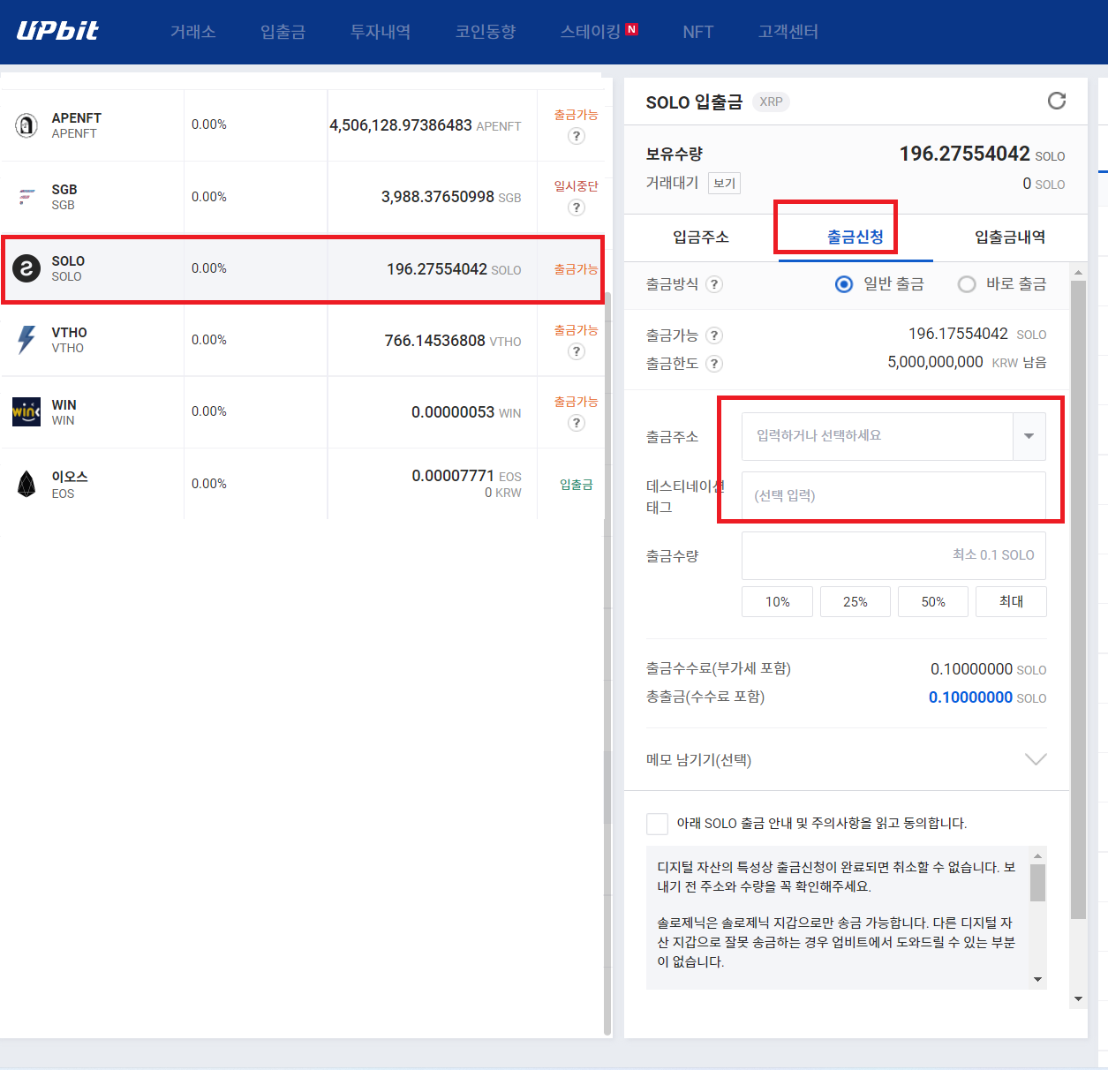Viewport: 1108px width, 1070px height.
Task: Click the balance 0.00000053 WIN
Action: (466, 412)
